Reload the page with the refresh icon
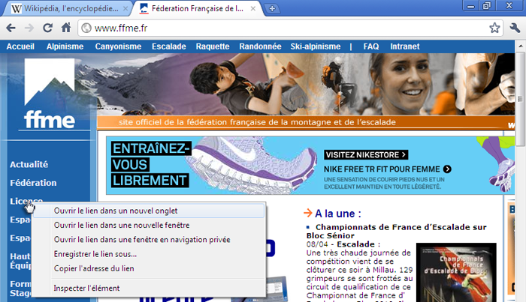The width and height of the screenshot is (526, 302). [x=47, y=28]
